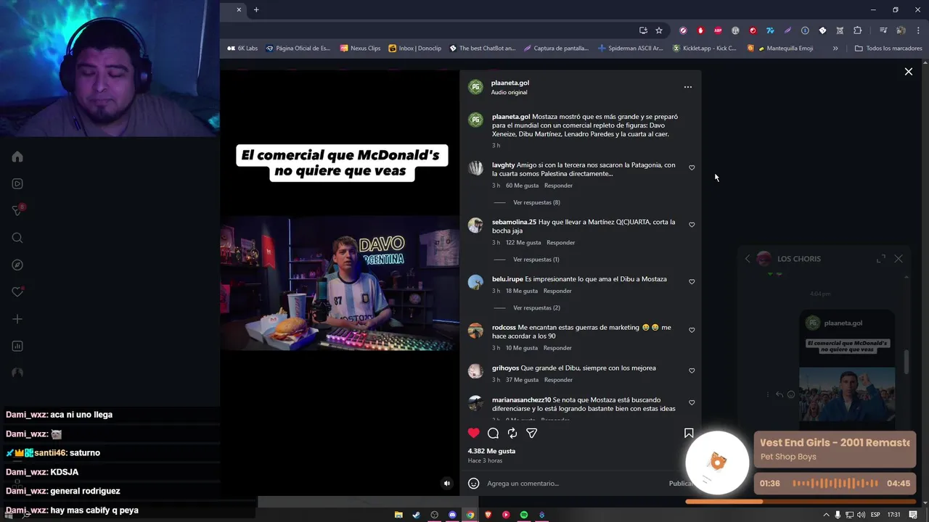Like belu.irupe's comment
The height and width of the screenshot is (522, 929).
pos(692,282)
